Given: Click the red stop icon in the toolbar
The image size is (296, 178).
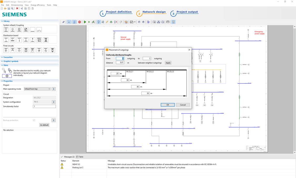Looking at the screenshot, I should [x=79, y=22].
